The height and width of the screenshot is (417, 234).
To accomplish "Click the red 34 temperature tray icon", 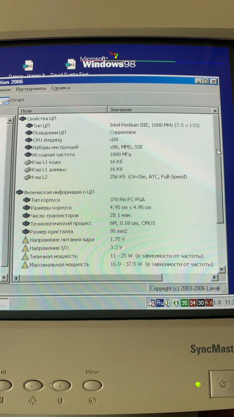I will point(193,303).
